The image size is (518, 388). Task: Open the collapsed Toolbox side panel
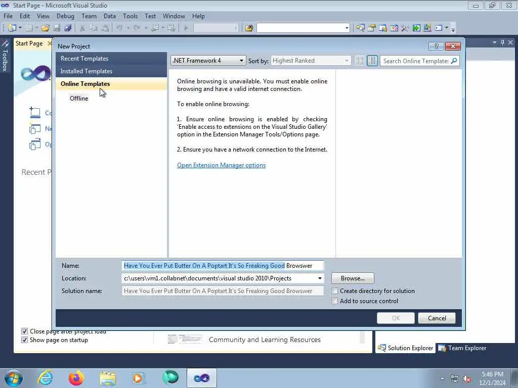(5, 56)
